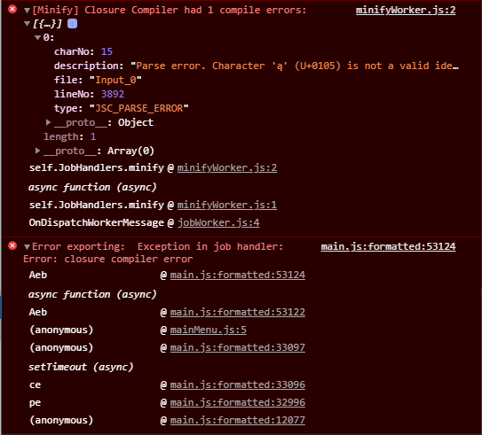Viewport: 482px width, 435px height.
Task: Open main.js:formatted:32996 link for pe
Action: click(238, 402)
